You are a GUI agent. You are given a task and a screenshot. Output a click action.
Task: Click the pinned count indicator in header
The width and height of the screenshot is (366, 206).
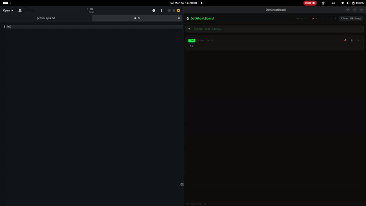point(314,18)
